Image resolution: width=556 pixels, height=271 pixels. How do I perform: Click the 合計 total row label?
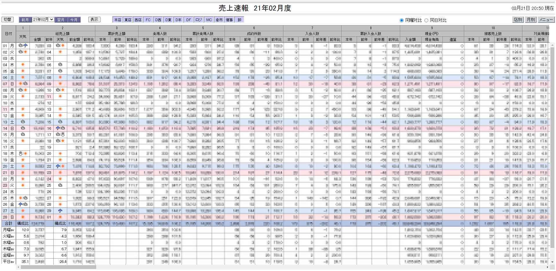click(9, 223)
